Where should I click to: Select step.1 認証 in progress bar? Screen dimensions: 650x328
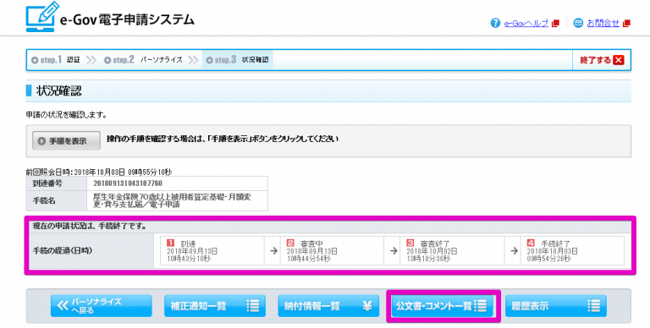tap(56, 60)
